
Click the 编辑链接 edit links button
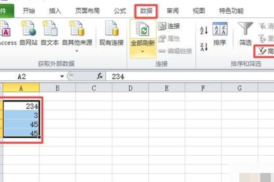175,51
